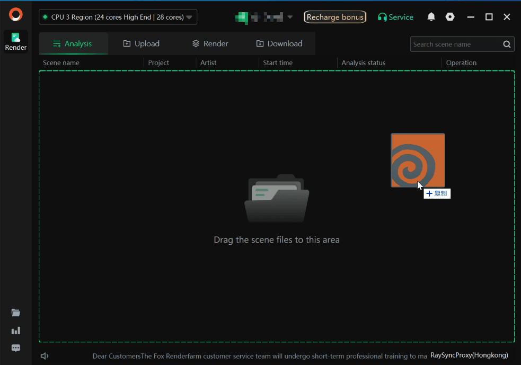Switch to the Render tab
Screen dimensions: 521x365
[210, 43]
